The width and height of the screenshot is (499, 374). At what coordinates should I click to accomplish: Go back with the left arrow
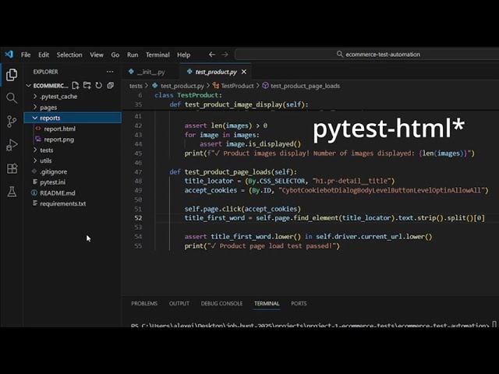tap(212, 55)
